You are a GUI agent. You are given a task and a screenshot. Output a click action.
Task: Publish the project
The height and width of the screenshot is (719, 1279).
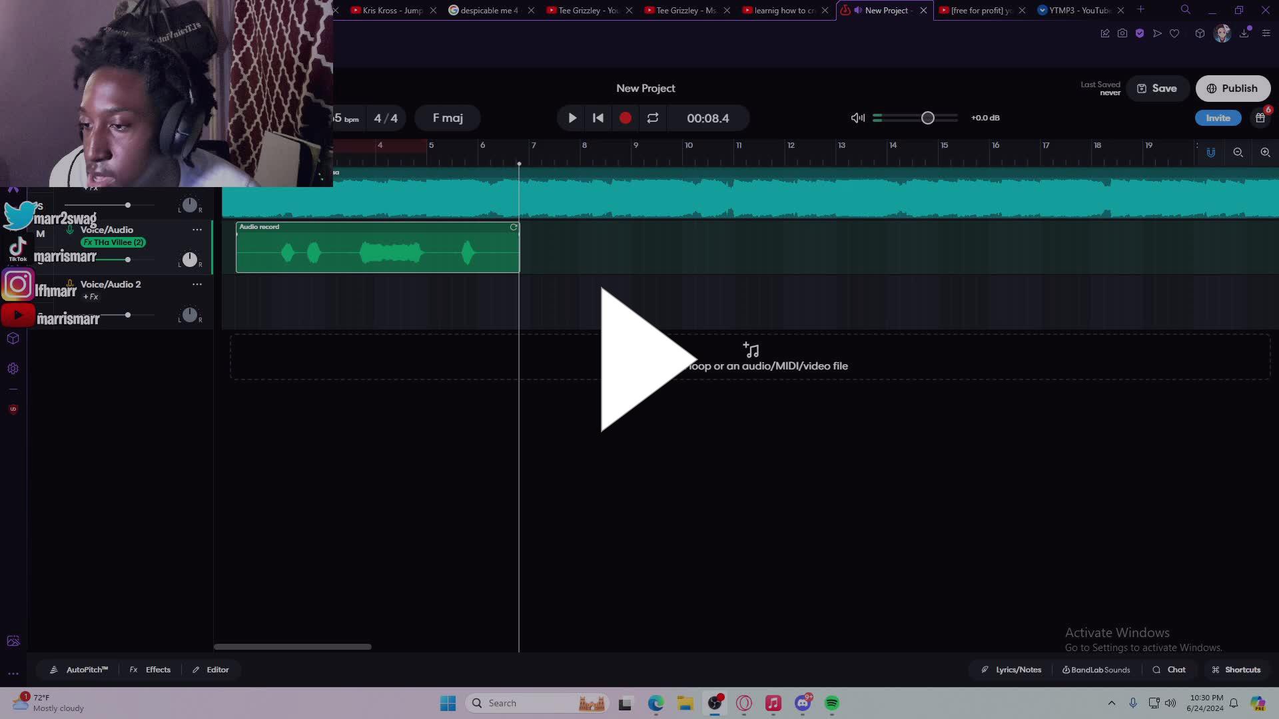tap(1233, 88)
